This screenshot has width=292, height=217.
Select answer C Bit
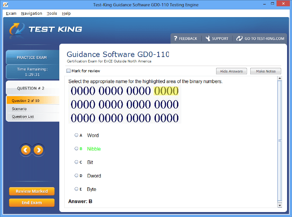(76, 162)
